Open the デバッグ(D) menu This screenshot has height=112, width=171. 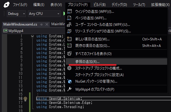(119, 5)
